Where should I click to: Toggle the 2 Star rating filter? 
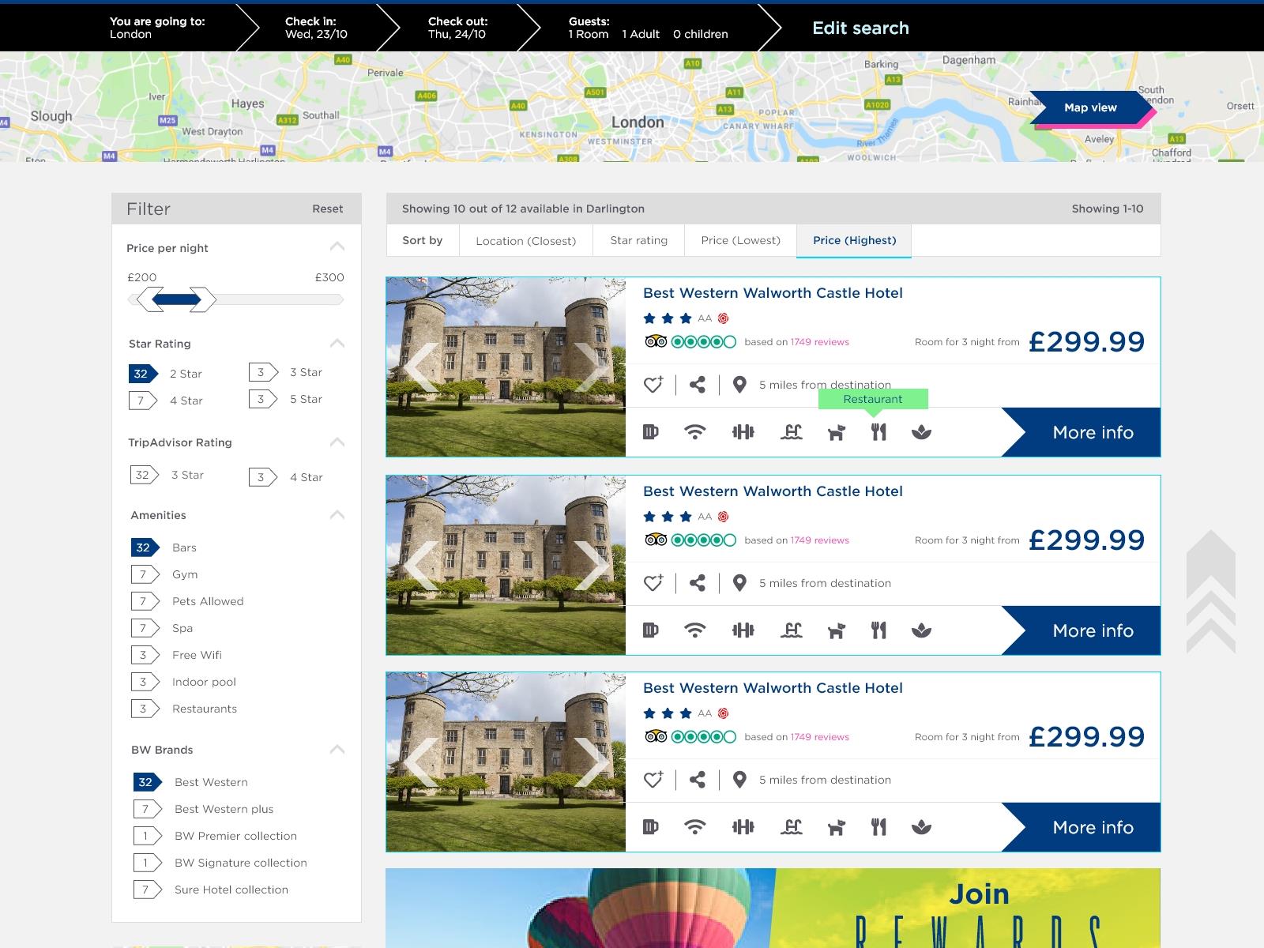[x=144, y=374]
